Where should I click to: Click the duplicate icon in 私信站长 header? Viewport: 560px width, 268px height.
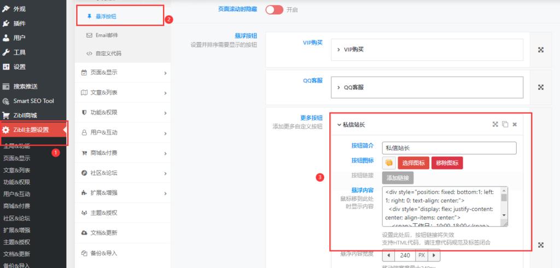(505, 124)
